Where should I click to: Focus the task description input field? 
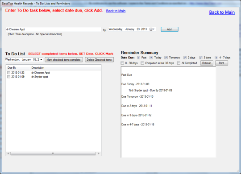(54, 29)
